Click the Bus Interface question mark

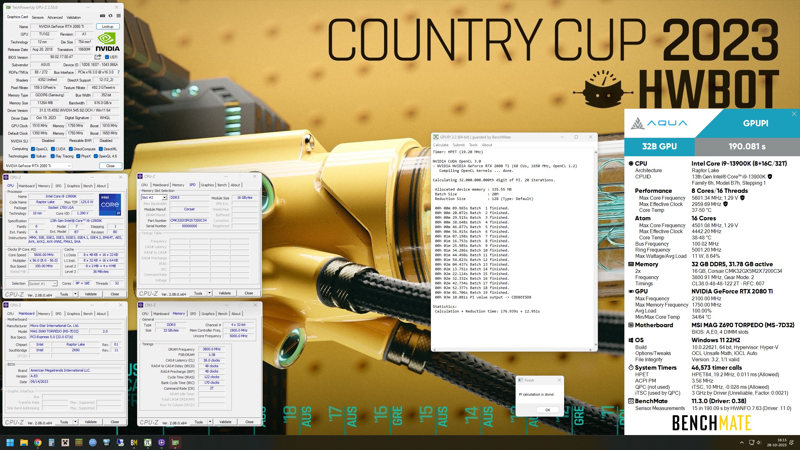118,72
